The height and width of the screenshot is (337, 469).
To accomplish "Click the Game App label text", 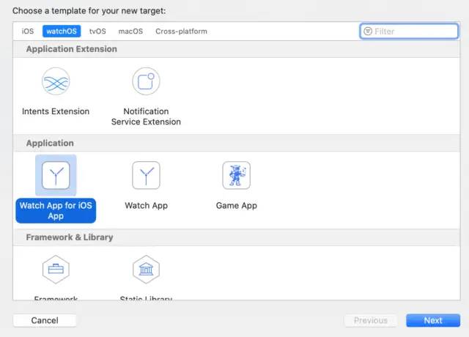I will 236,205.
